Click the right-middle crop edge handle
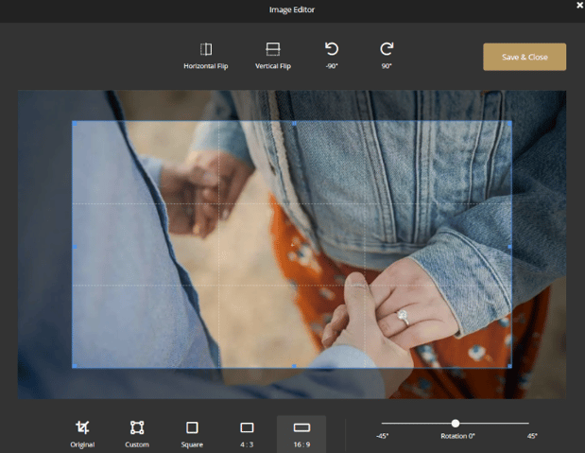This screenshot has width=585, height=453. [x=510, y=247]
